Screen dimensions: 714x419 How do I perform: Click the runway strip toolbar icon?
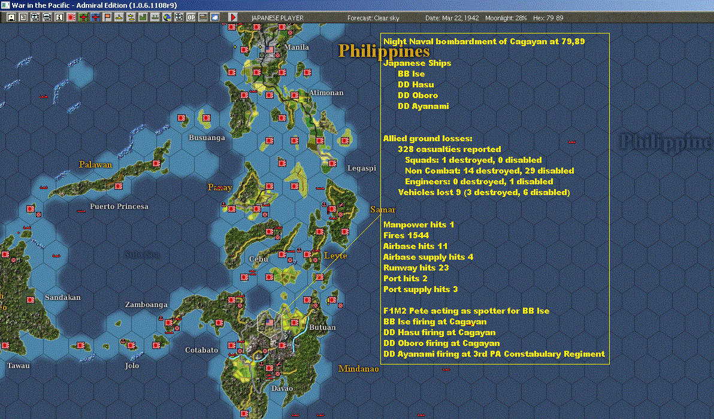pyautogui.click(x=203, y=17)
